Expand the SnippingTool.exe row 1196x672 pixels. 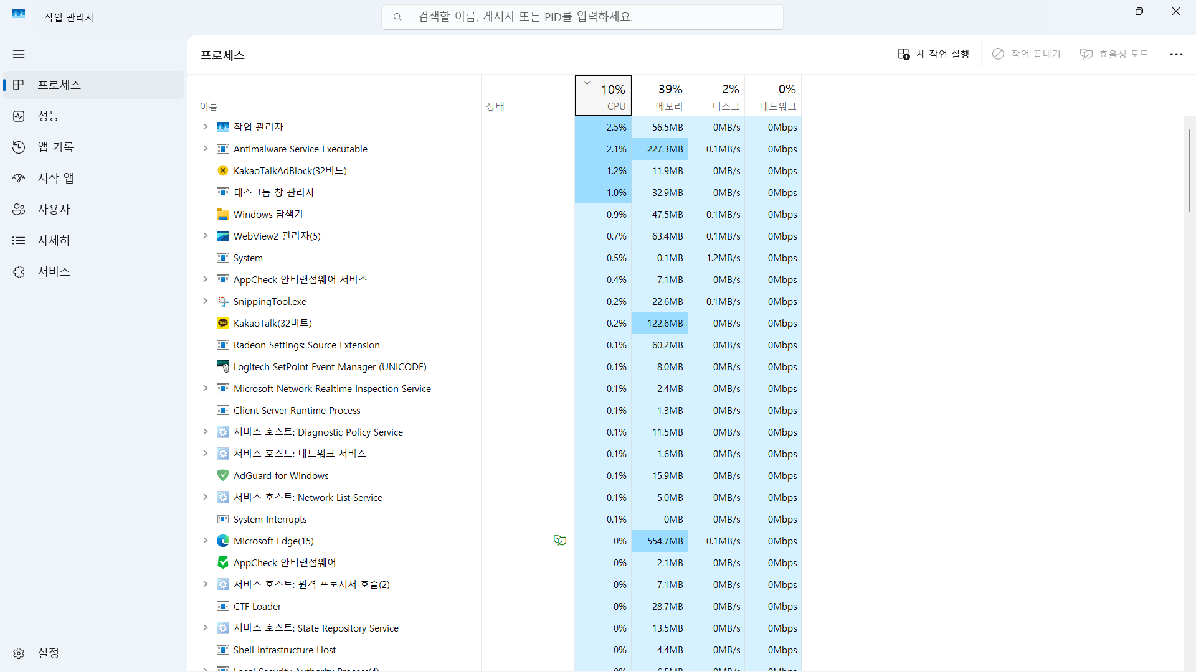click(205, 301)
